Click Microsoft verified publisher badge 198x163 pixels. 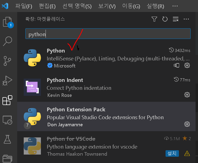point(50,66)
